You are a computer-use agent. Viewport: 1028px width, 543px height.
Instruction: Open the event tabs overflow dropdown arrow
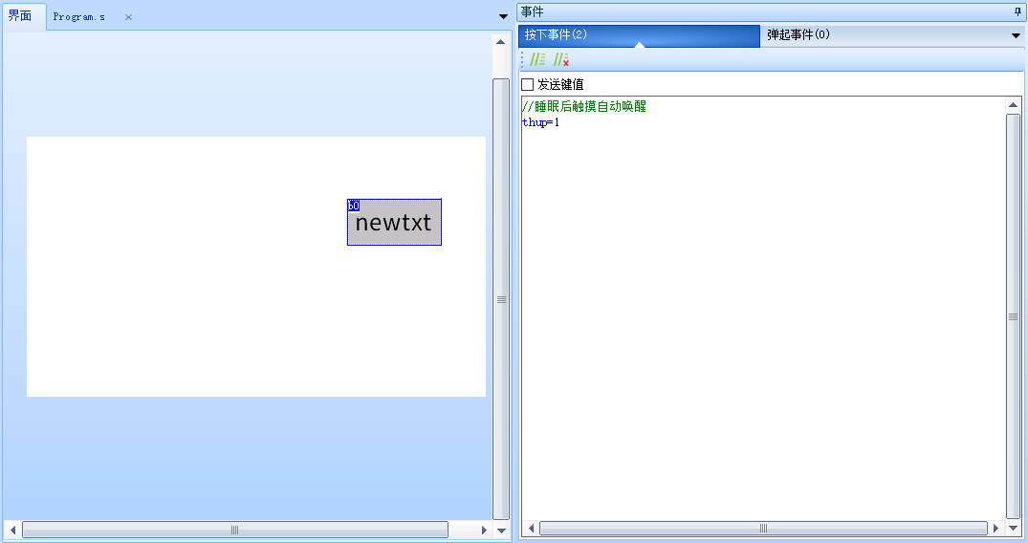coord(1016,35)
